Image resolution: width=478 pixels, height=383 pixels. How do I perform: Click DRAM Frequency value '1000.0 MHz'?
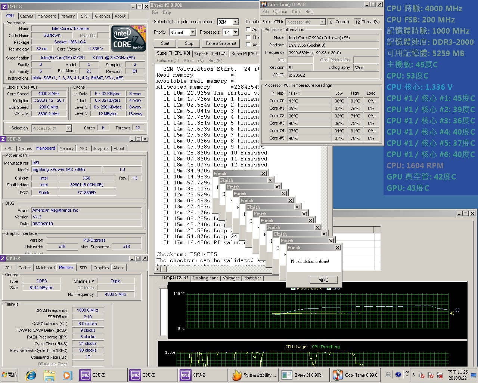[87, 310]
